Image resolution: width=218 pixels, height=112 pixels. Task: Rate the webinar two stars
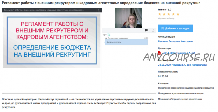[164, 14]
